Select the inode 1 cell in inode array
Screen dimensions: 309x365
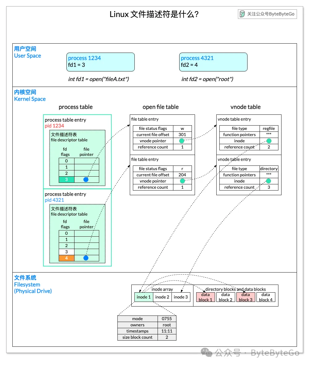pos(144,297)
